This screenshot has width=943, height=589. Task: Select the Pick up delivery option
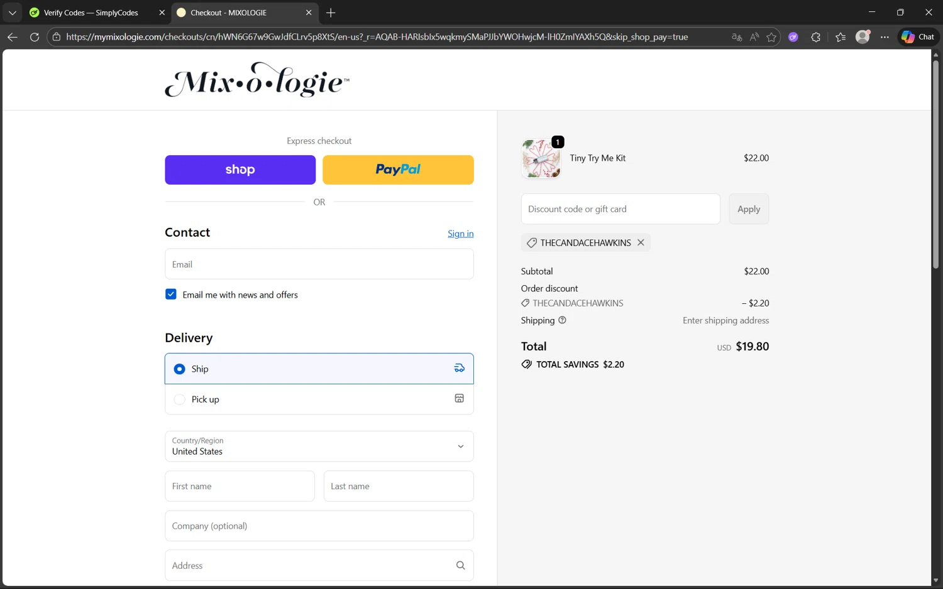pos(319,399)
